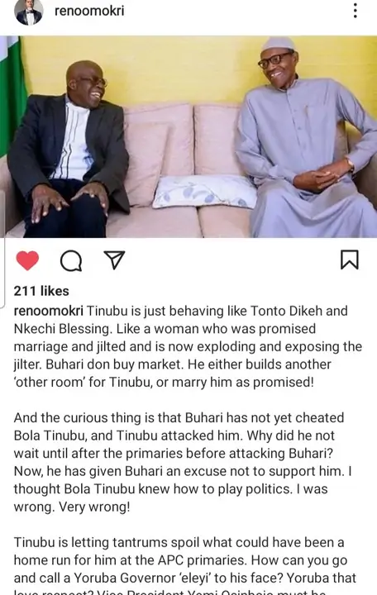Tap the post photo of two men

[x=188, y=136]
